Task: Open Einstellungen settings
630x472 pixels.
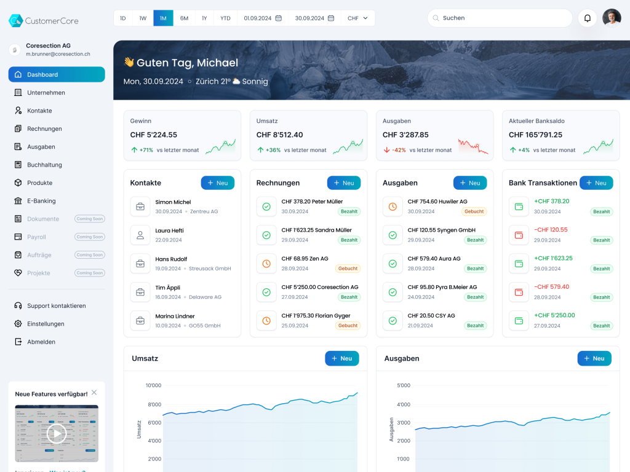Action: coord(57,324)
